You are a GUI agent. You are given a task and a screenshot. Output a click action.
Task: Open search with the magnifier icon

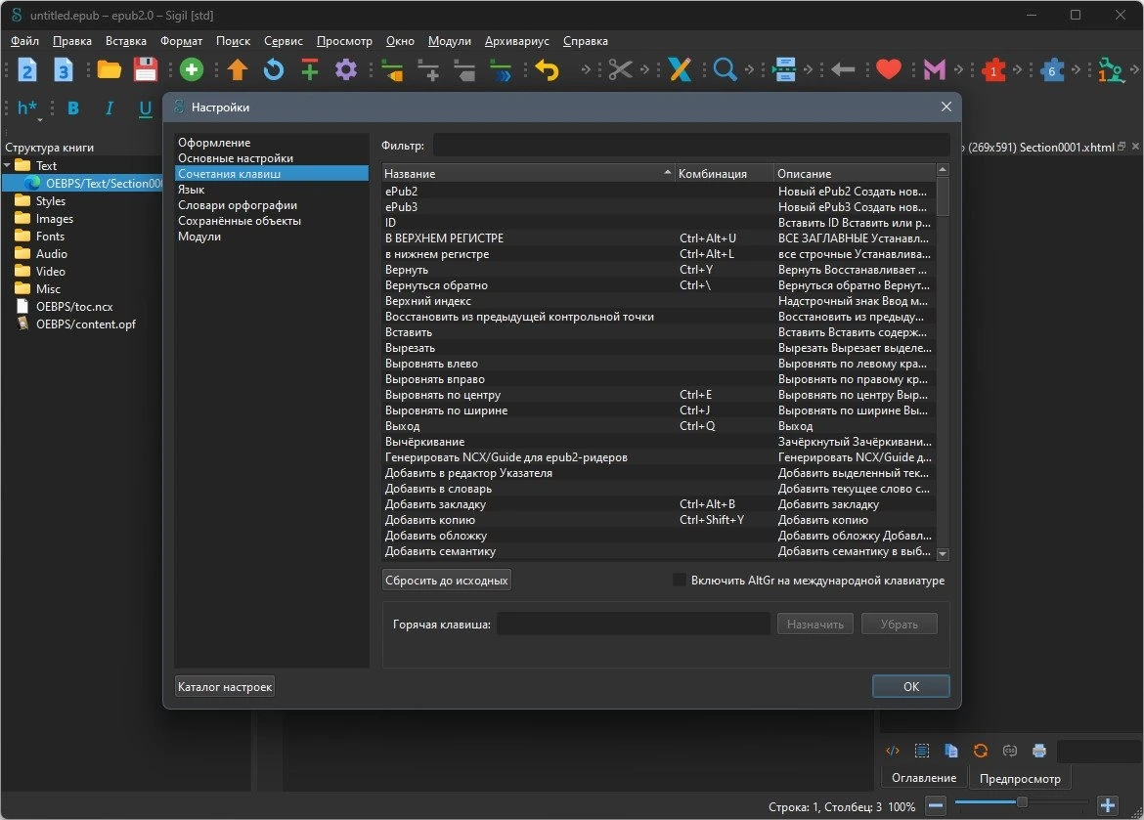(725, 70)
